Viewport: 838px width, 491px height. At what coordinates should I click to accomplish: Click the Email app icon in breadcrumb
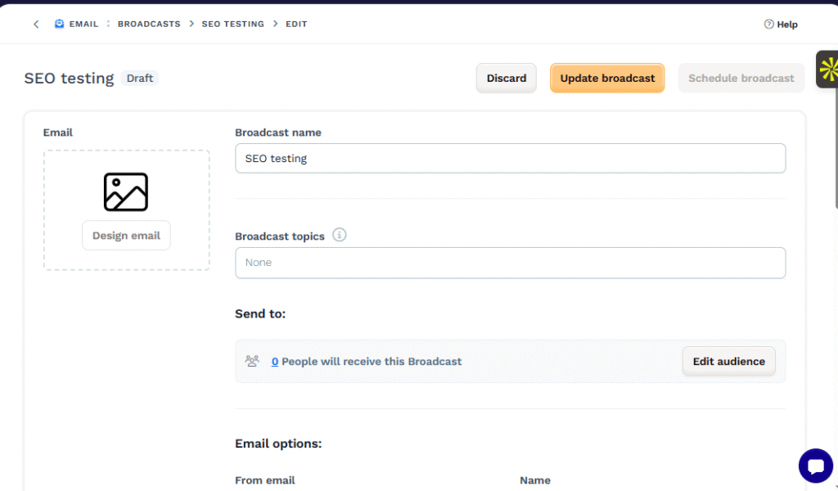[59, 24]
